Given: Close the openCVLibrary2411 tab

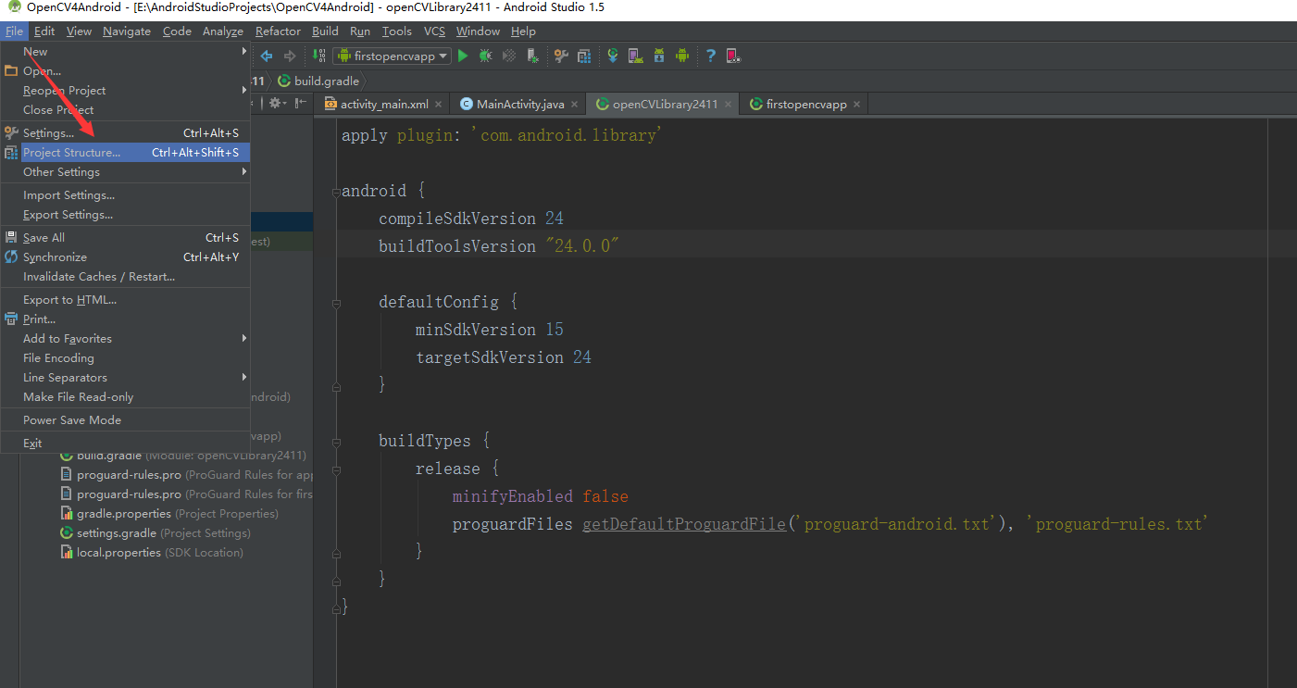Looking at the screenshot, I should point(729,105).
